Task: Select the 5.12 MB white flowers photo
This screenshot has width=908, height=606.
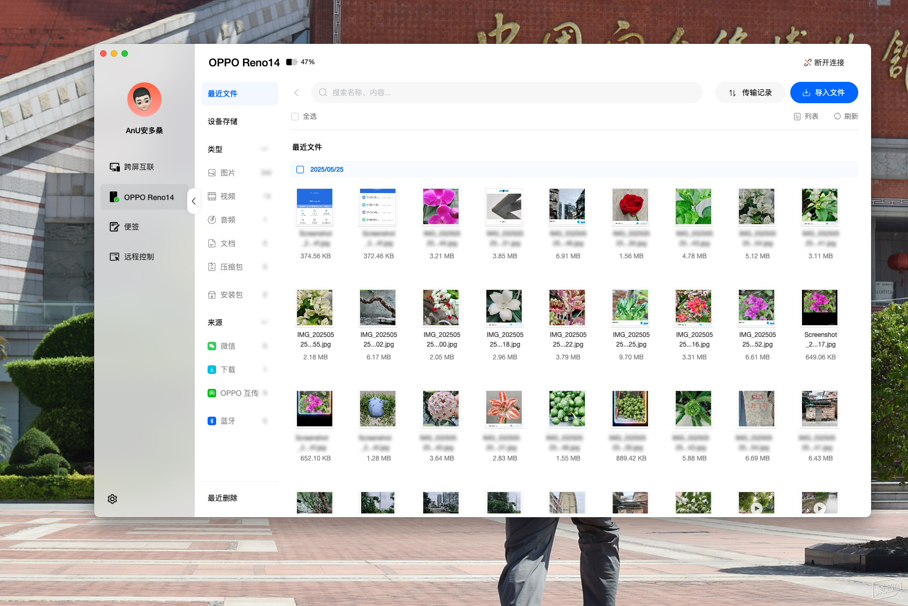Action: pos(757,206)
